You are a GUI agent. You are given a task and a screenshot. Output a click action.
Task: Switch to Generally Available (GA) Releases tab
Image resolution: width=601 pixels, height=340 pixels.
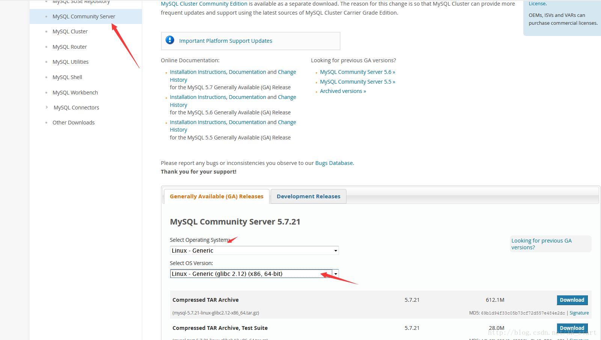pyautogui.click(x=217, y=196)
